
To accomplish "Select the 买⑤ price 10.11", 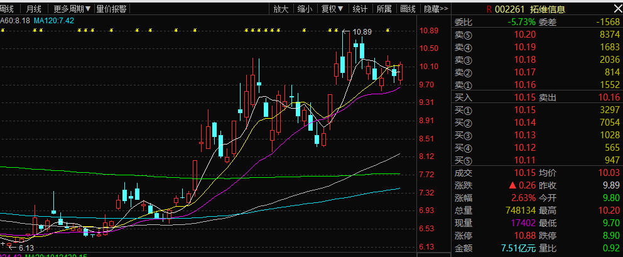I will pos(525,161).
